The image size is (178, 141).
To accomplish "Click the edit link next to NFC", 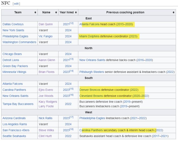I will pos(16,4).
